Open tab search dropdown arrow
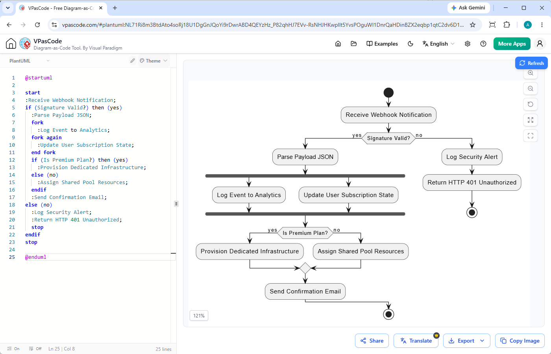The width and height of the screenshot is (551, 354). (x=7, y=8)
